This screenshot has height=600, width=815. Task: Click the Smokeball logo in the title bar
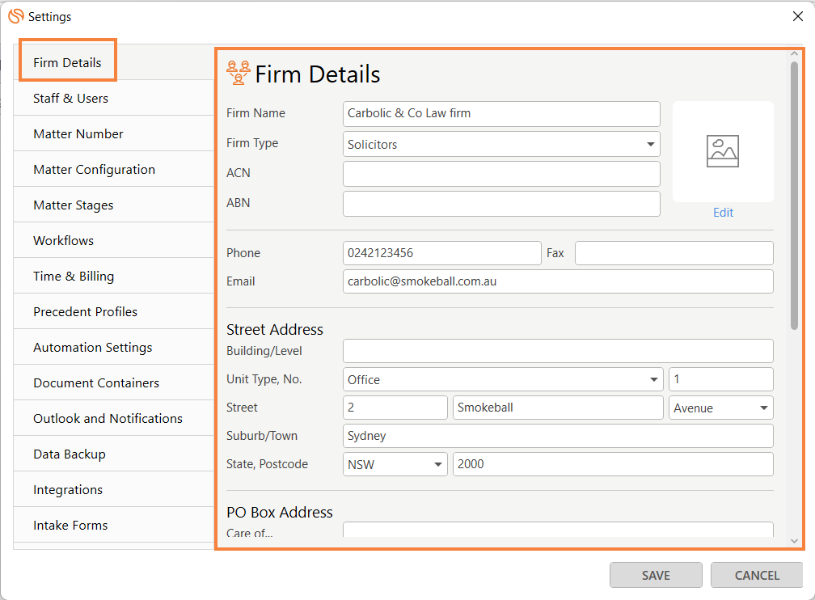click(16, 16)
